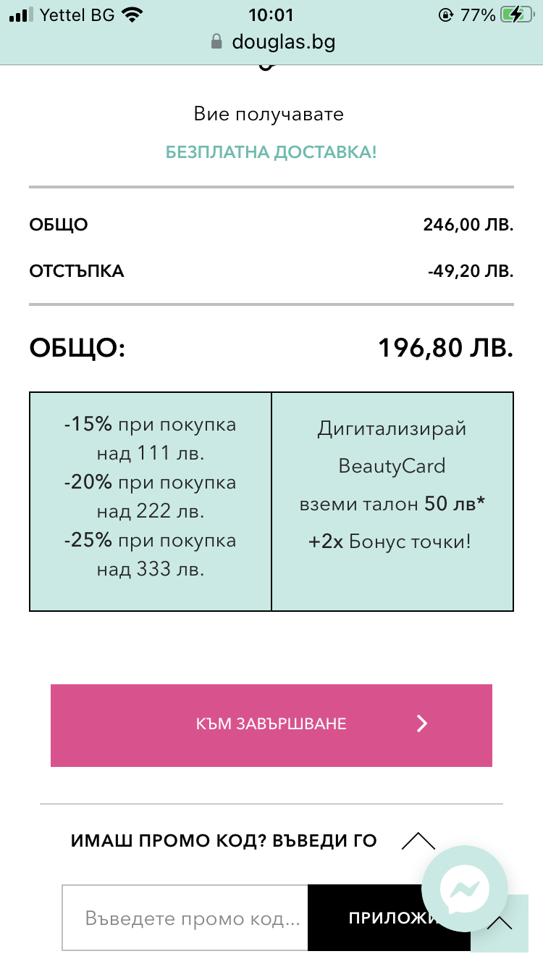Open the -15% -20% -25% discount banner
The width and height of the screenshot is (543, 967).
(151, 502)
